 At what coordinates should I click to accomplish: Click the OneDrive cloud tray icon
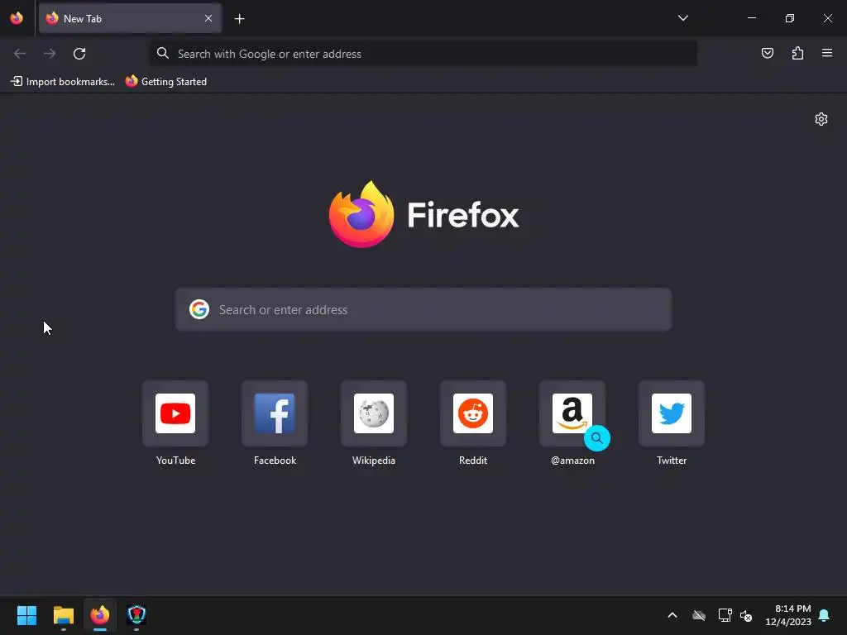point(698,615)
